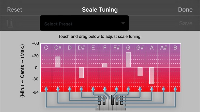
Task: Select the G tuning bar
Action: pyautogui.click(x=128, y=60)
